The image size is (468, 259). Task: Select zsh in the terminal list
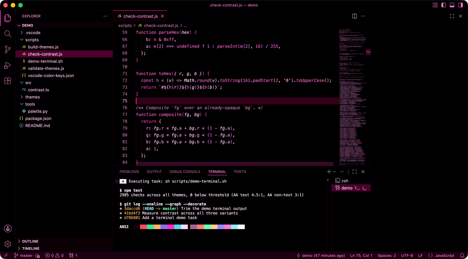[x=351, y=181]
